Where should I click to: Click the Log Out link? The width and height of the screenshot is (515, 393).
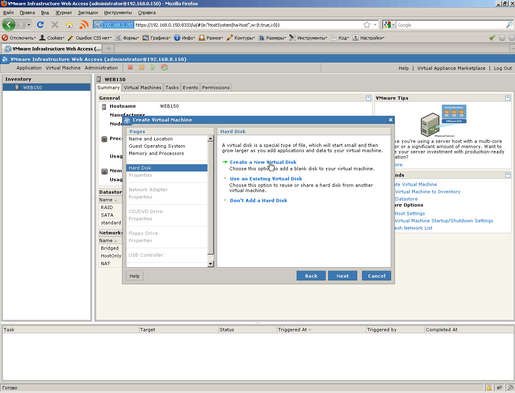tap(503, 68)
